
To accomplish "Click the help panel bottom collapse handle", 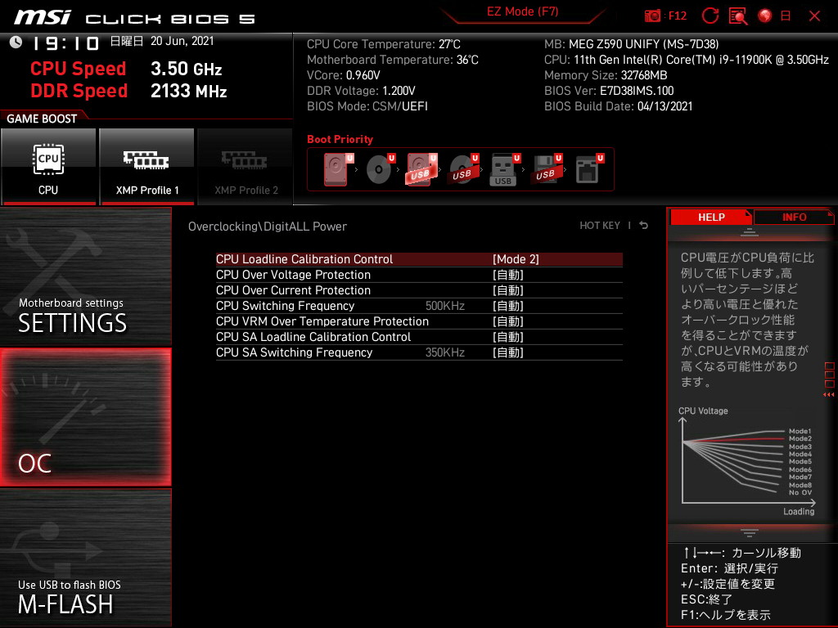I will (750, 532).
